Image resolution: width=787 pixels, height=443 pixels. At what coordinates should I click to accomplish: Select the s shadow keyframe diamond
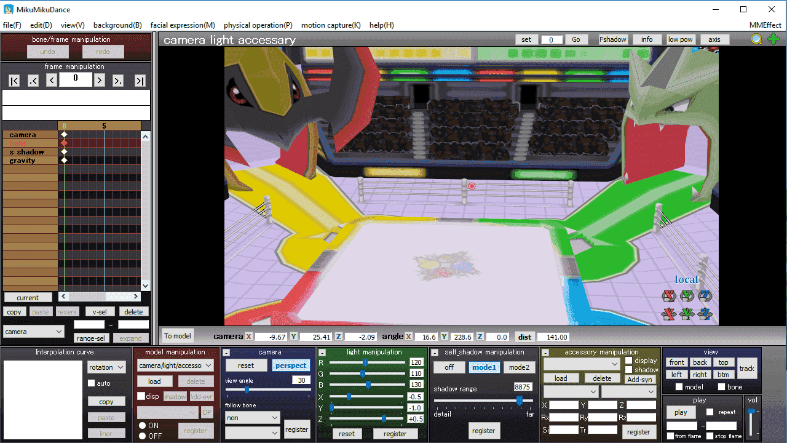tap(64, 151)
